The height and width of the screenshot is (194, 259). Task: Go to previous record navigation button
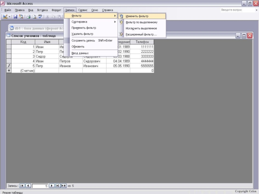pyautogui.click(x=28, y=186)
